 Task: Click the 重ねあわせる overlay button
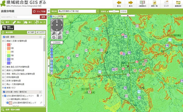pos(8,28)
